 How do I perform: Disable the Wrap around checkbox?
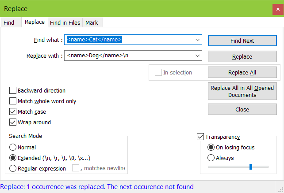(13, 122)
